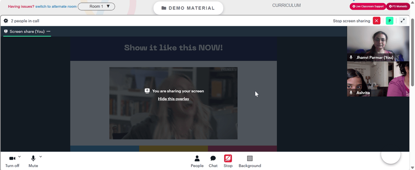Open the Chat panel
The width and height of the screenshot is (415, 170).
[x=213, y=162]
